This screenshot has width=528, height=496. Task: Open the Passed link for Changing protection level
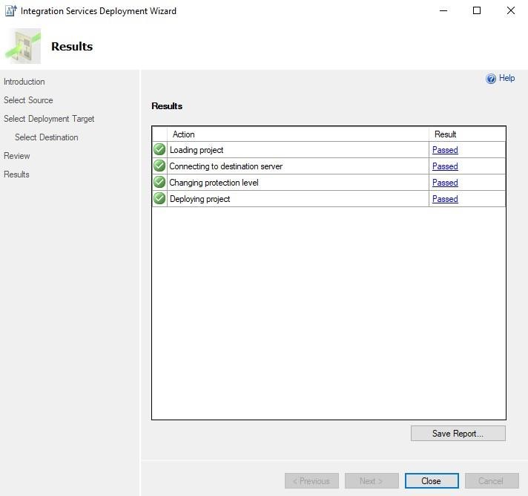coord(445,183)
